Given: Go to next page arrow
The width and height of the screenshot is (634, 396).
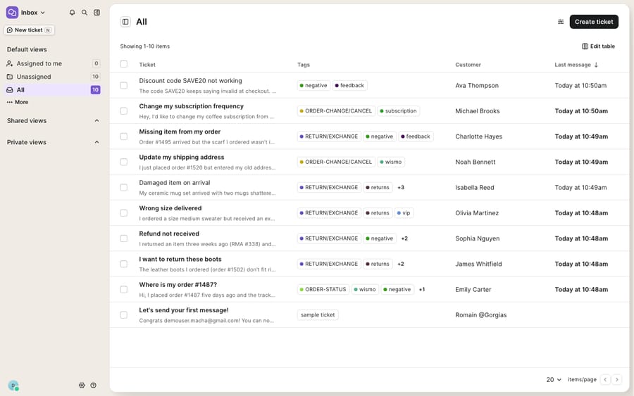Looking at the screenshot, I should 616,379.
